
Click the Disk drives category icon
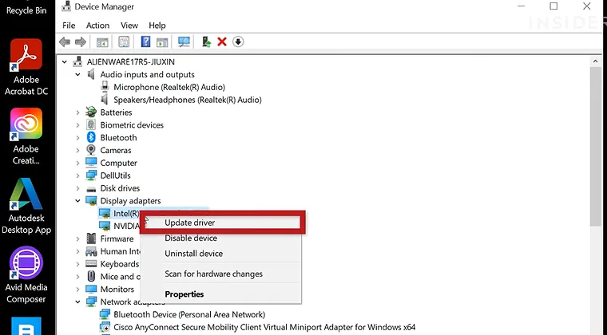click(x=91, y=188)
